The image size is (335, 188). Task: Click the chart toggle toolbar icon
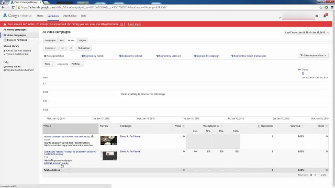click(x=63, y=48)
